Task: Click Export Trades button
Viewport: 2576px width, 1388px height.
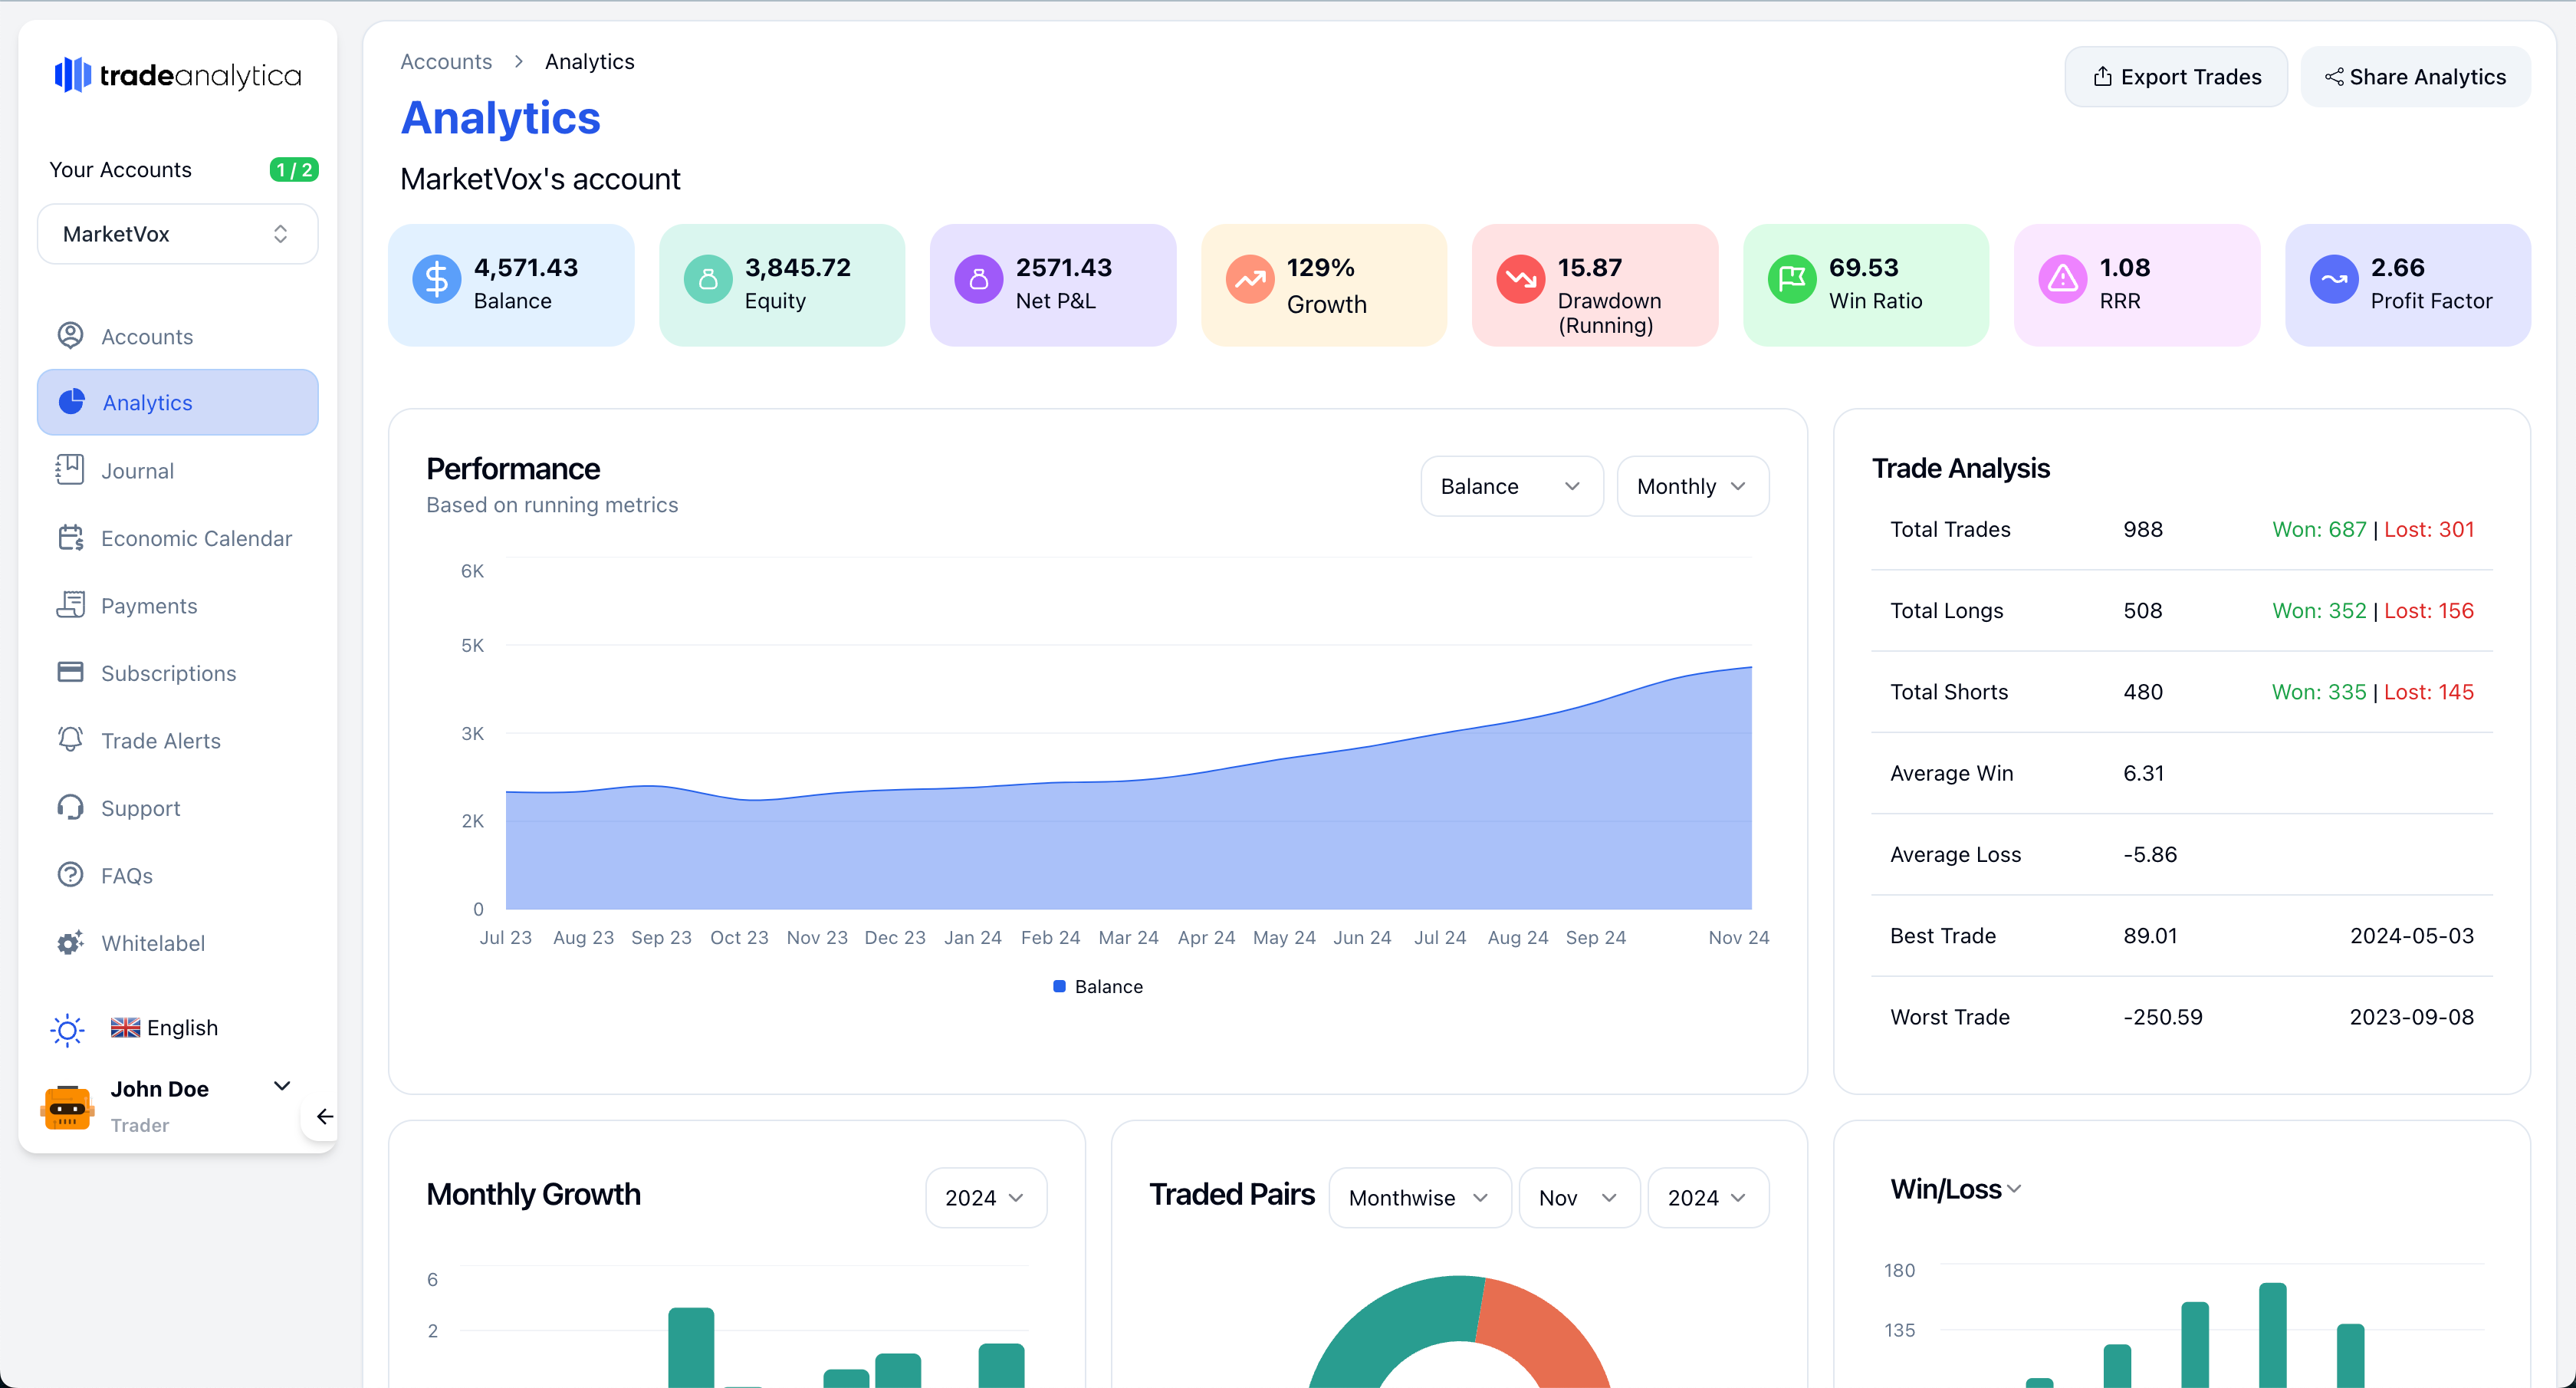Action: coord(2176,76)
